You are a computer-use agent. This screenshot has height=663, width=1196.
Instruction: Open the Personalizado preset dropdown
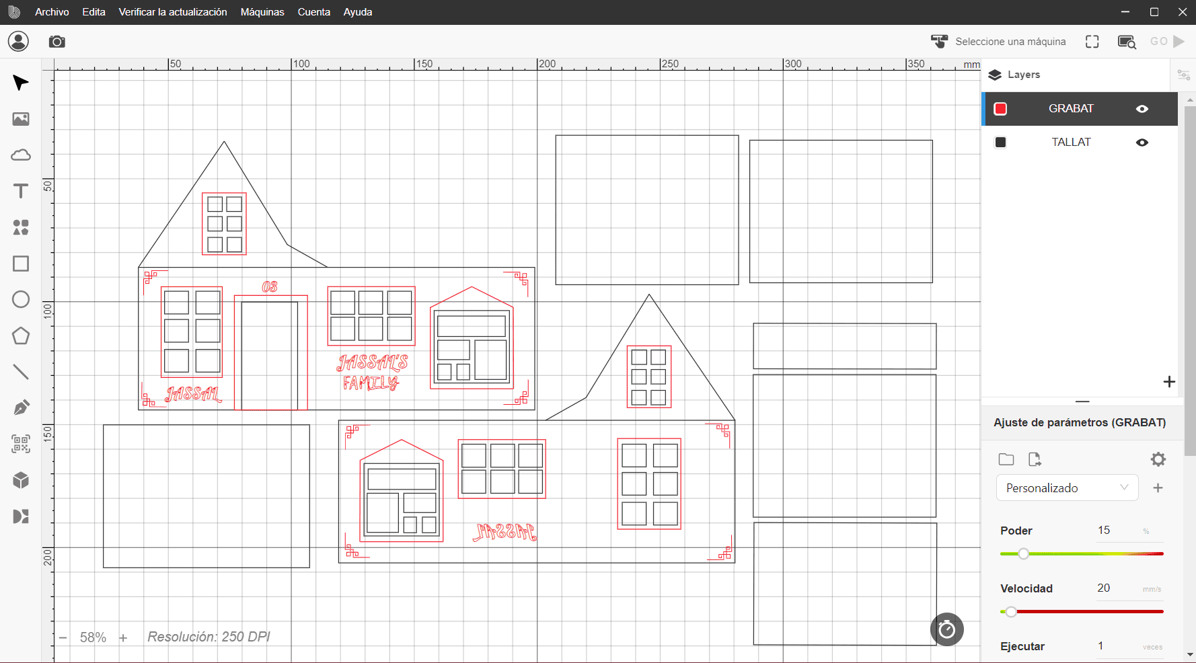click(1066, 488)
